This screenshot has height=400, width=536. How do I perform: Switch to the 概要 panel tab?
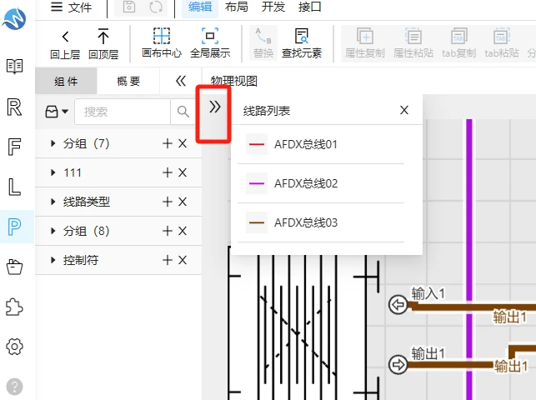128,81
